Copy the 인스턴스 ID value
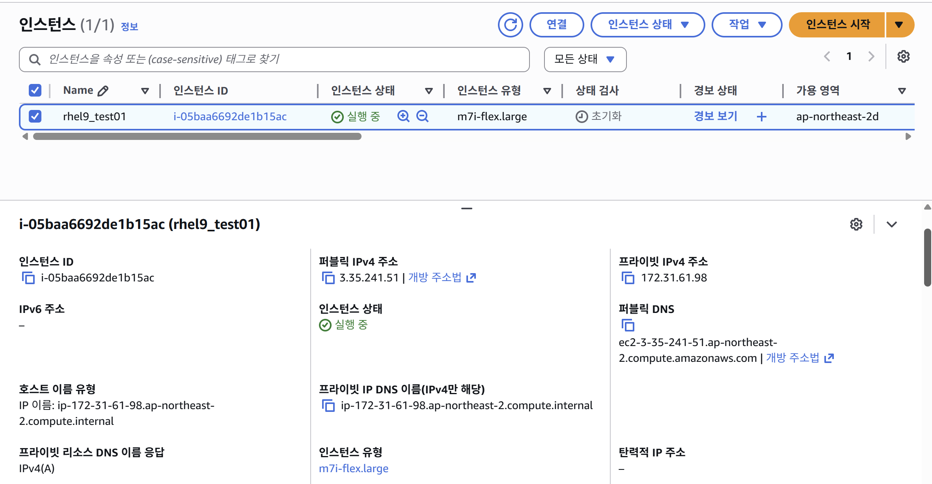932x484 pixels. pyautogui.click(x=28, y=278)
